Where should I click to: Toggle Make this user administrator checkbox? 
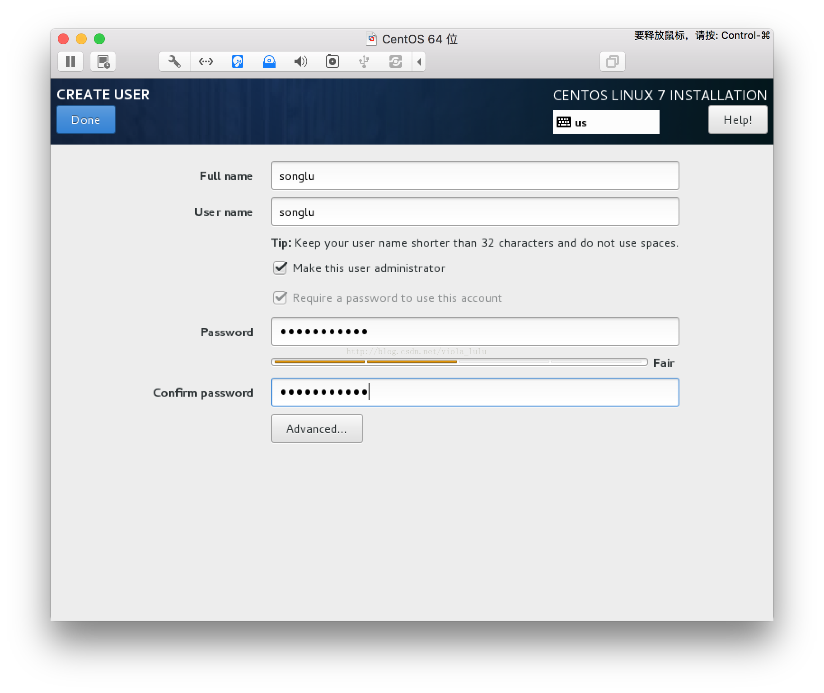tap(280, 268)
